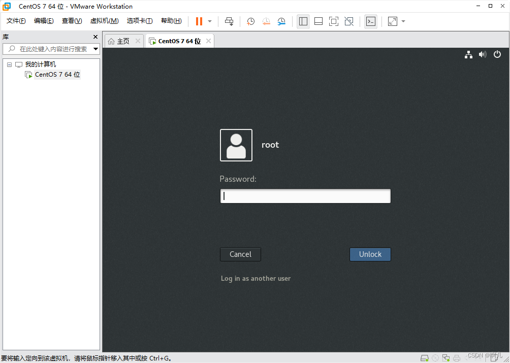Image resolution: width=510 pixels, height=363 pixels.
Task: Click the CD/DVD drive status icon
Action: tap(435, 358)
